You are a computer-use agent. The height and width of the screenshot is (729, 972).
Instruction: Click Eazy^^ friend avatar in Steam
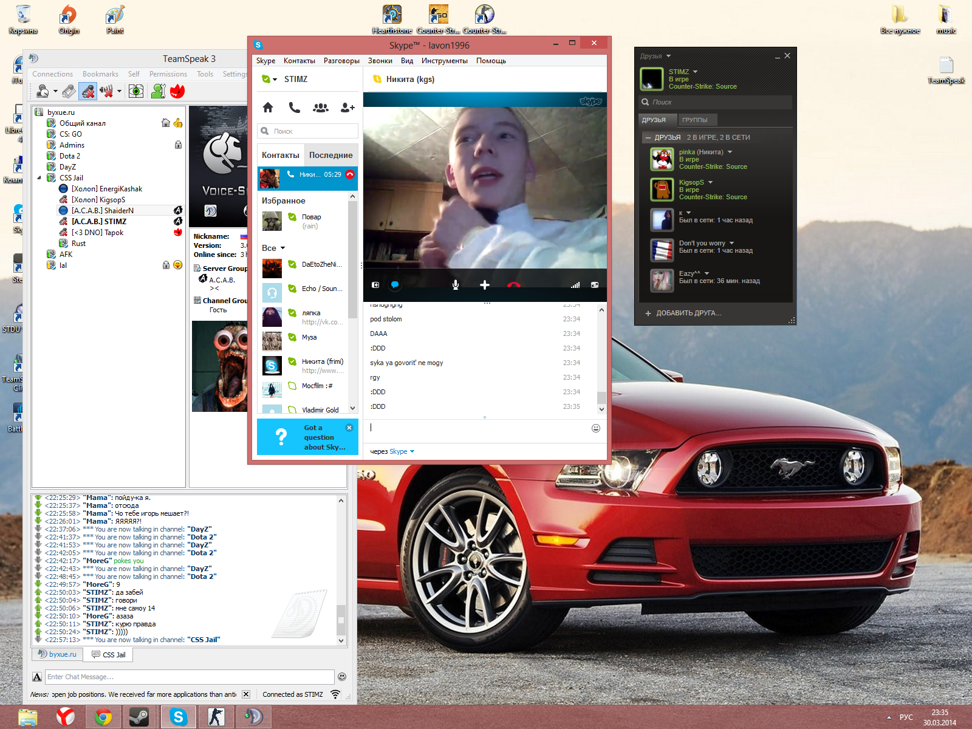pyautogui.click(x=662, y=281)
